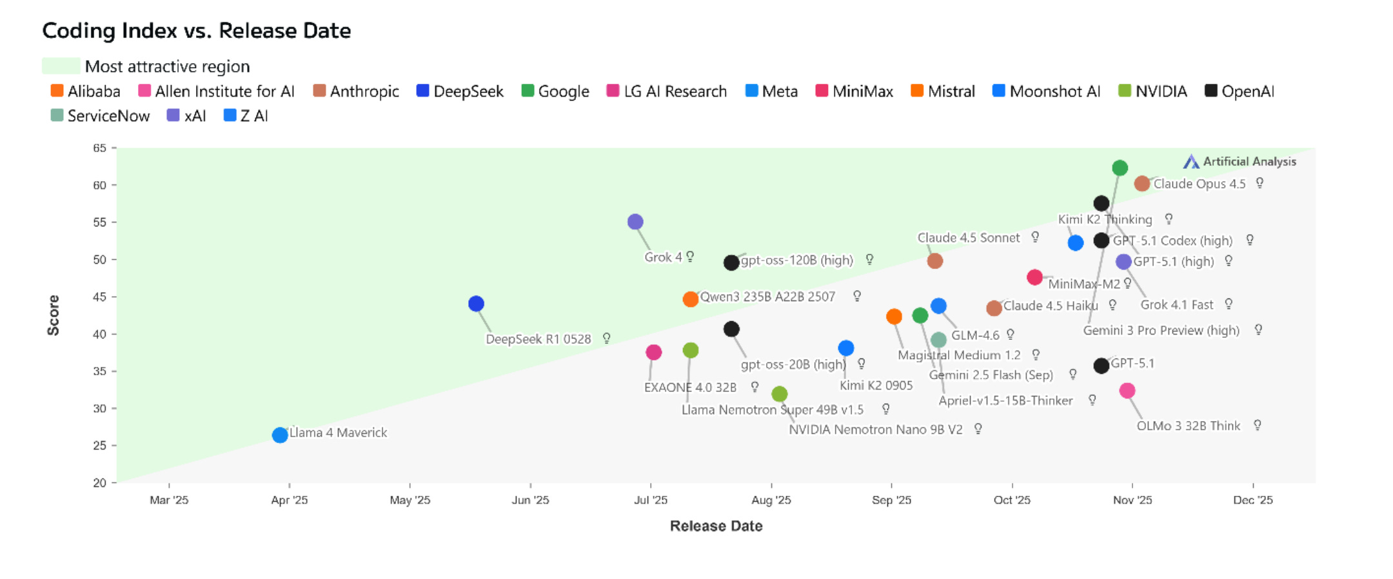
Task: Toggle the OpenAI legend entry
Action: pos(1240,92)
